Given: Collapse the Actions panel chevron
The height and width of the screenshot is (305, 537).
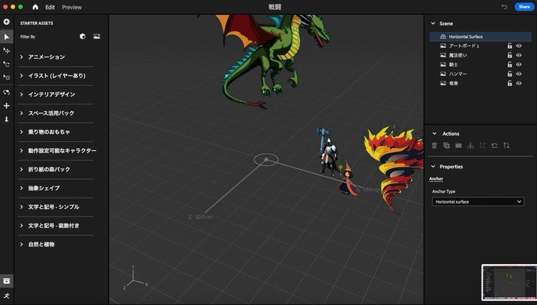Looking at the screenshot, I should click(x=435, y=133).
